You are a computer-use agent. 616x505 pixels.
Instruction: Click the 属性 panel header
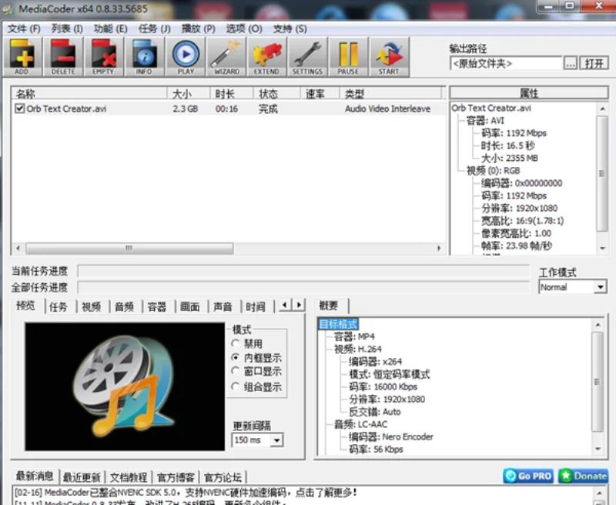(529, 93)
